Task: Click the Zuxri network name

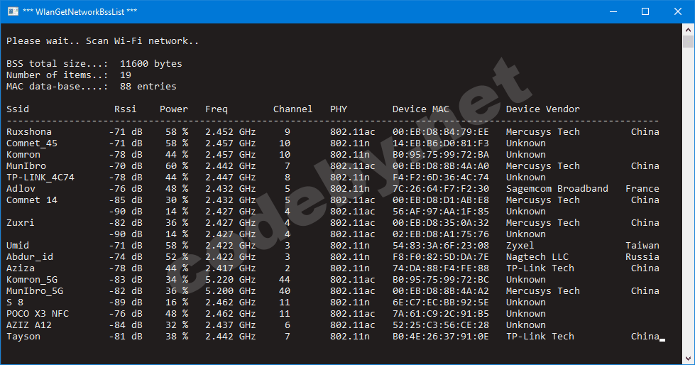Action: (x=21, y=223)
